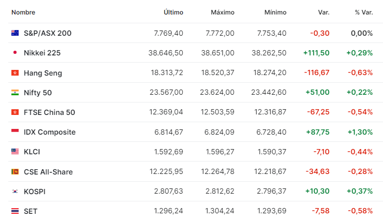Sort table by the % Var. column header
Image resolution: width=383 pixels, height=219 pixels.
pyautogui.click(x=364, y=12)
